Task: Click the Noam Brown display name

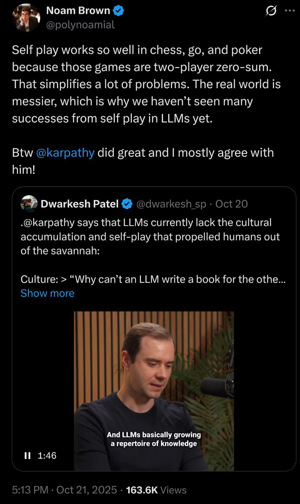Action: click(78, 11)
